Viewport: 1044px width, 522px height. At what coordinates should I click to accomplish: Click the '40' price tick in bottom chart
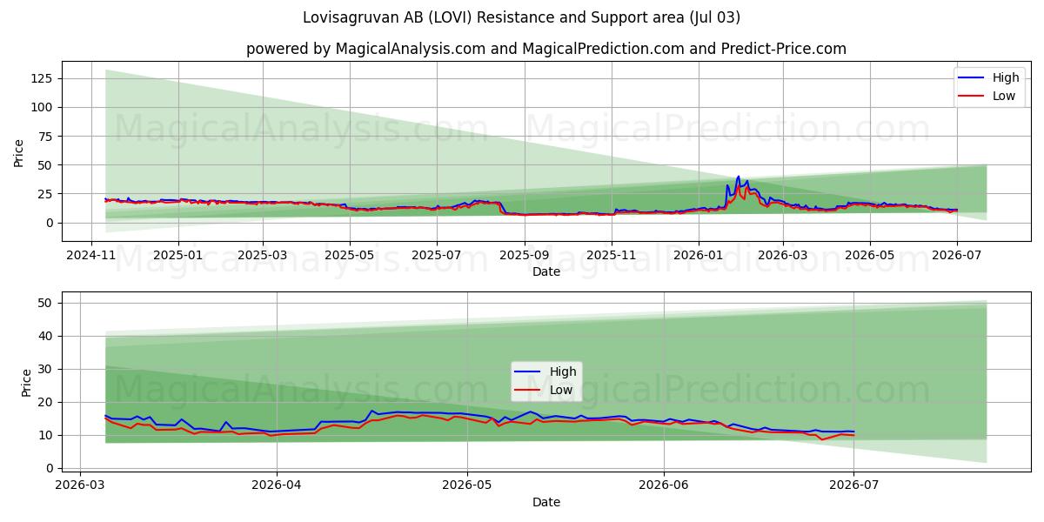[47, 336]
